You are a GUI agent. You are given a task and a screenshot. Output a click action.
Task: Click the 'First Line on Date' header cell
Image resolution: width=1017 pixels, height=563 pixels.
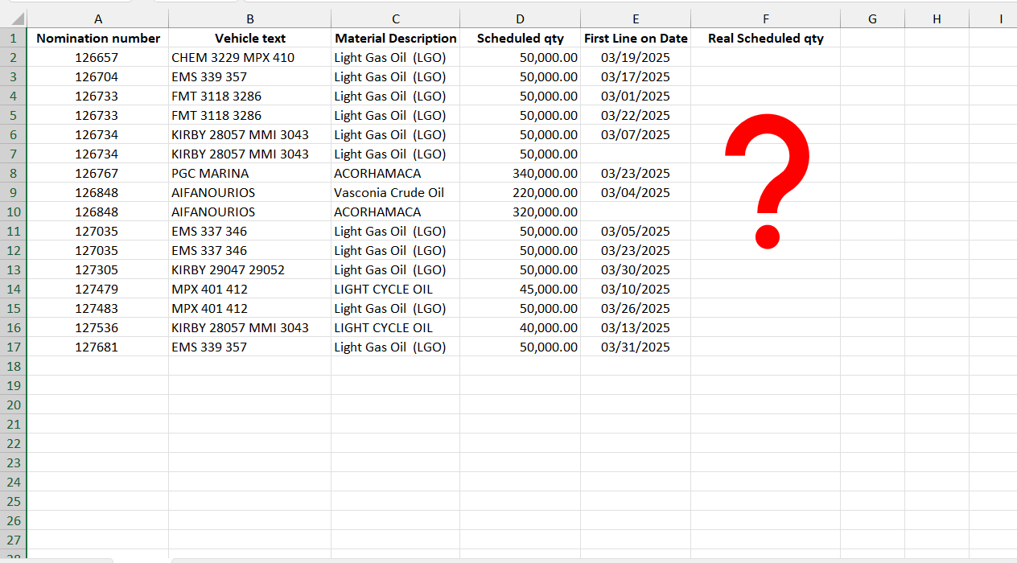[636, 38]
